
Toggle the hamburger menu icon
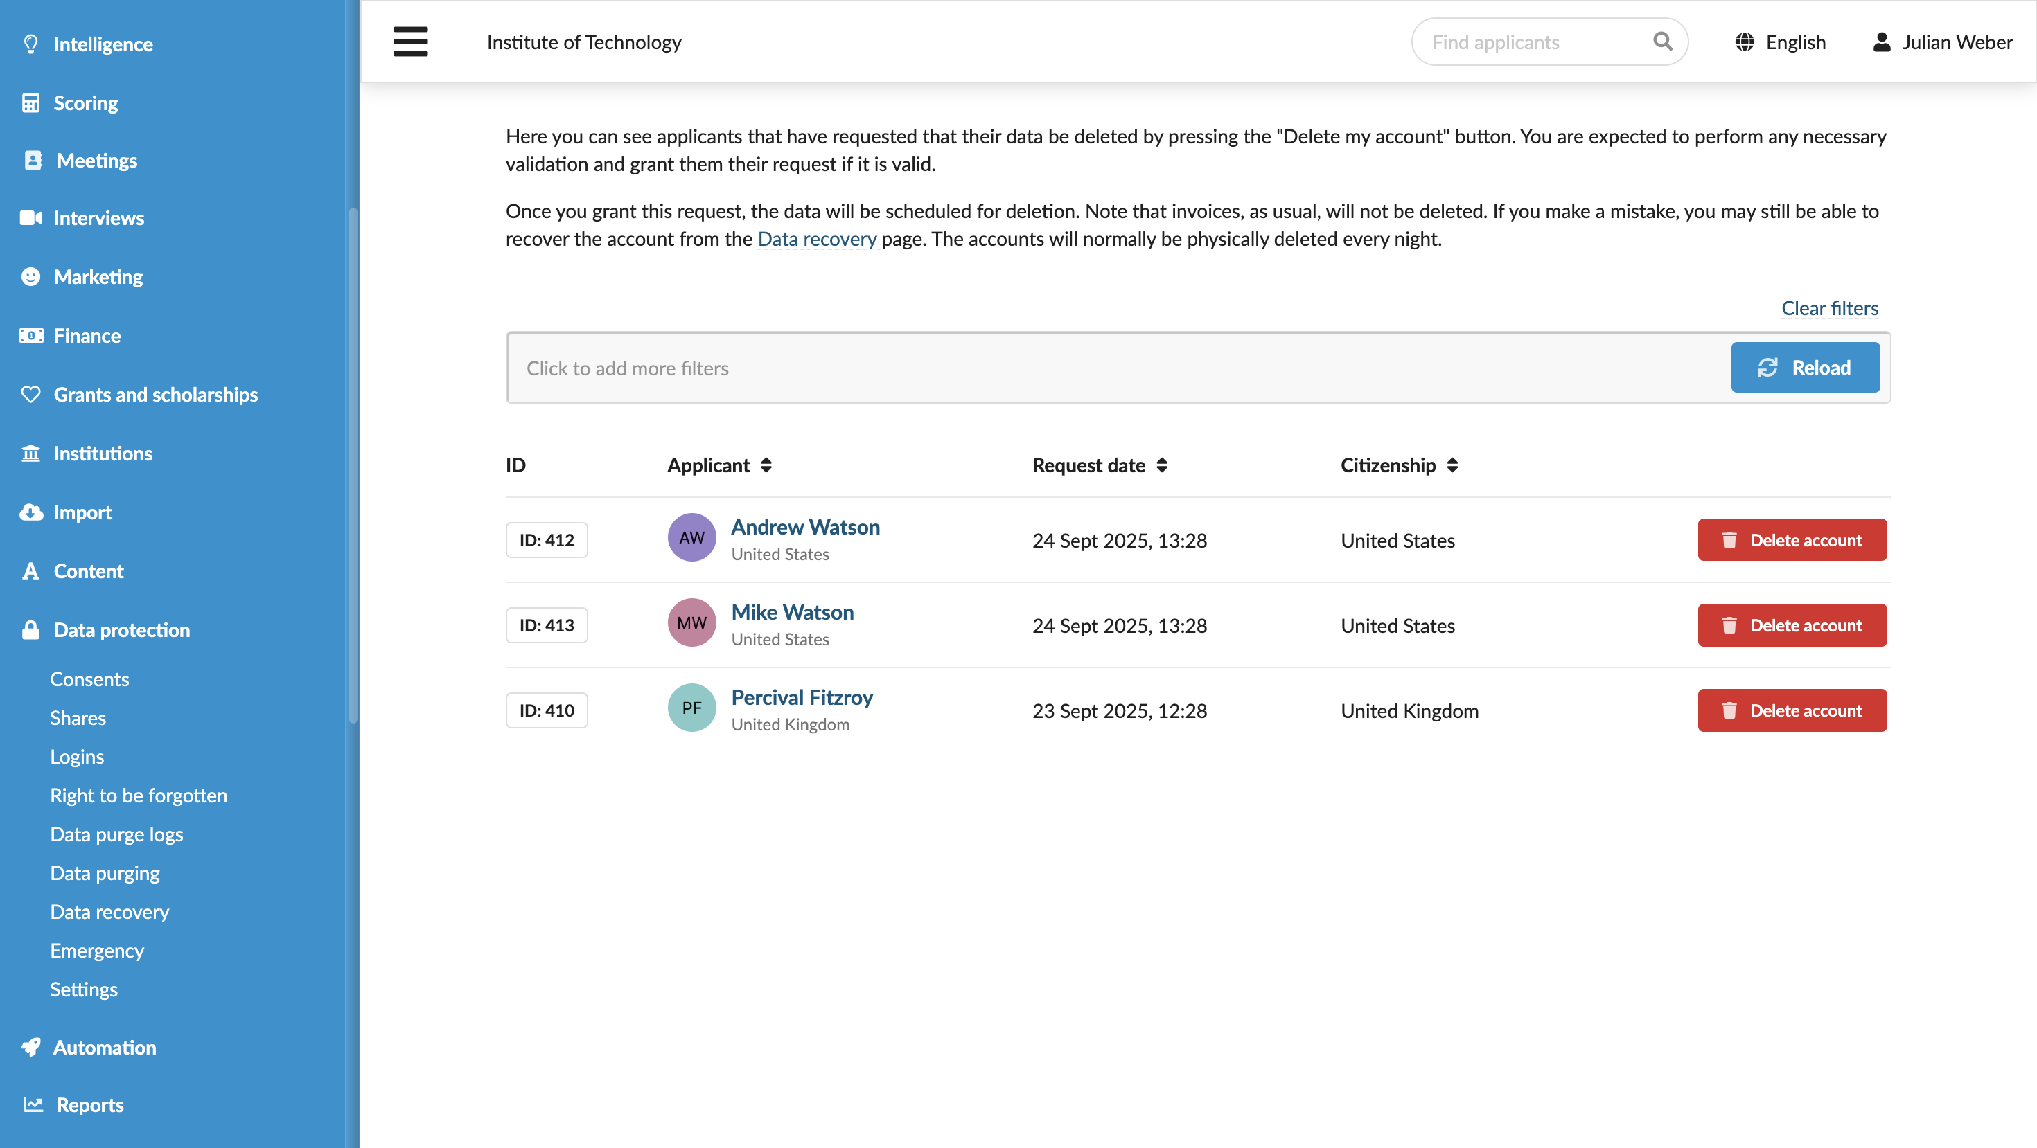pos(410,42)
